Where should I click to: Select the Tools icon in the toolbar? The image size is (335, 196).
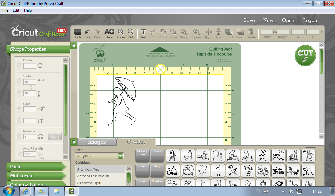[x=78, y=32]
